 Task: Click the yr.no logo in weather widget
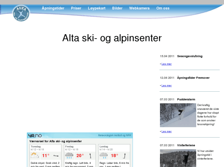(35, 135)
